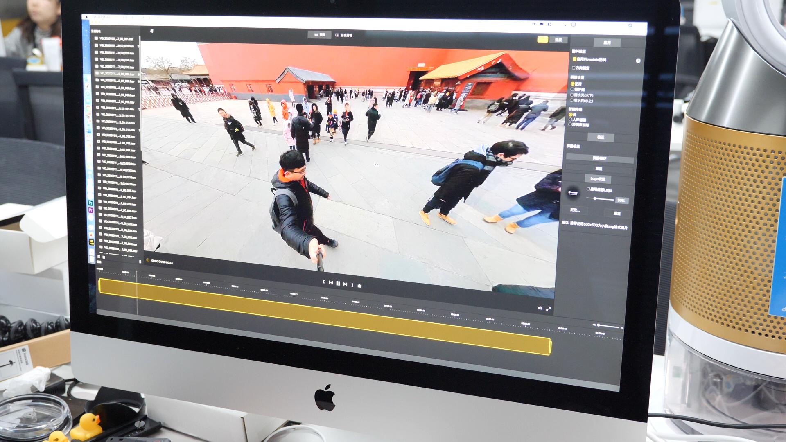Click the yellow Insta360 Studio Dock icon
786x442 pixels.
91,242
